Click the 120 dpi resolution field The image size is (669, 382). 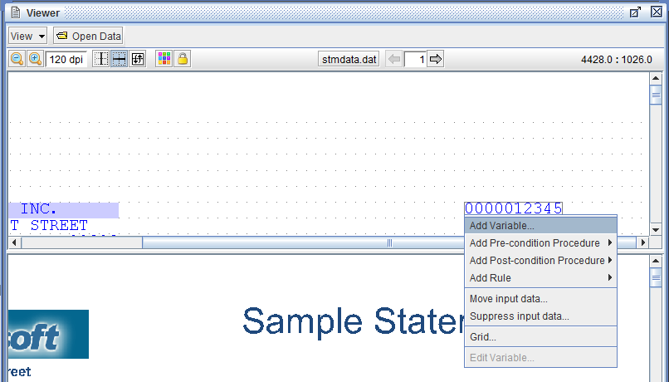tap(66, 59)
